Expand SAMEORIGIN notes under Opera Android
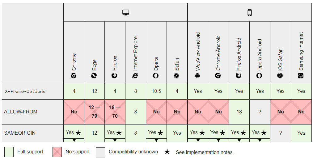This screenshot has height=162, width=313. tap(260, 140)
